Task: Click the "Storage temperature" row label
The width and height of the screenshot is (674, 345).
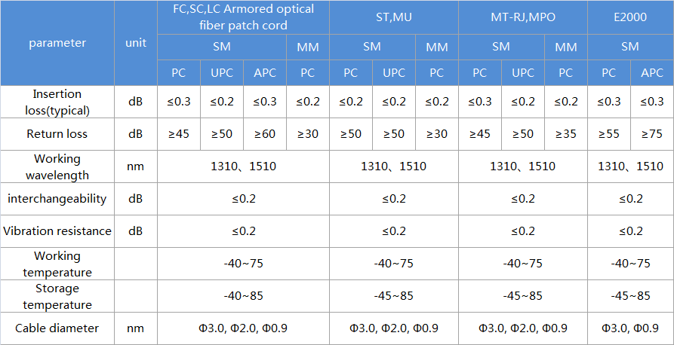Action: 57,296
